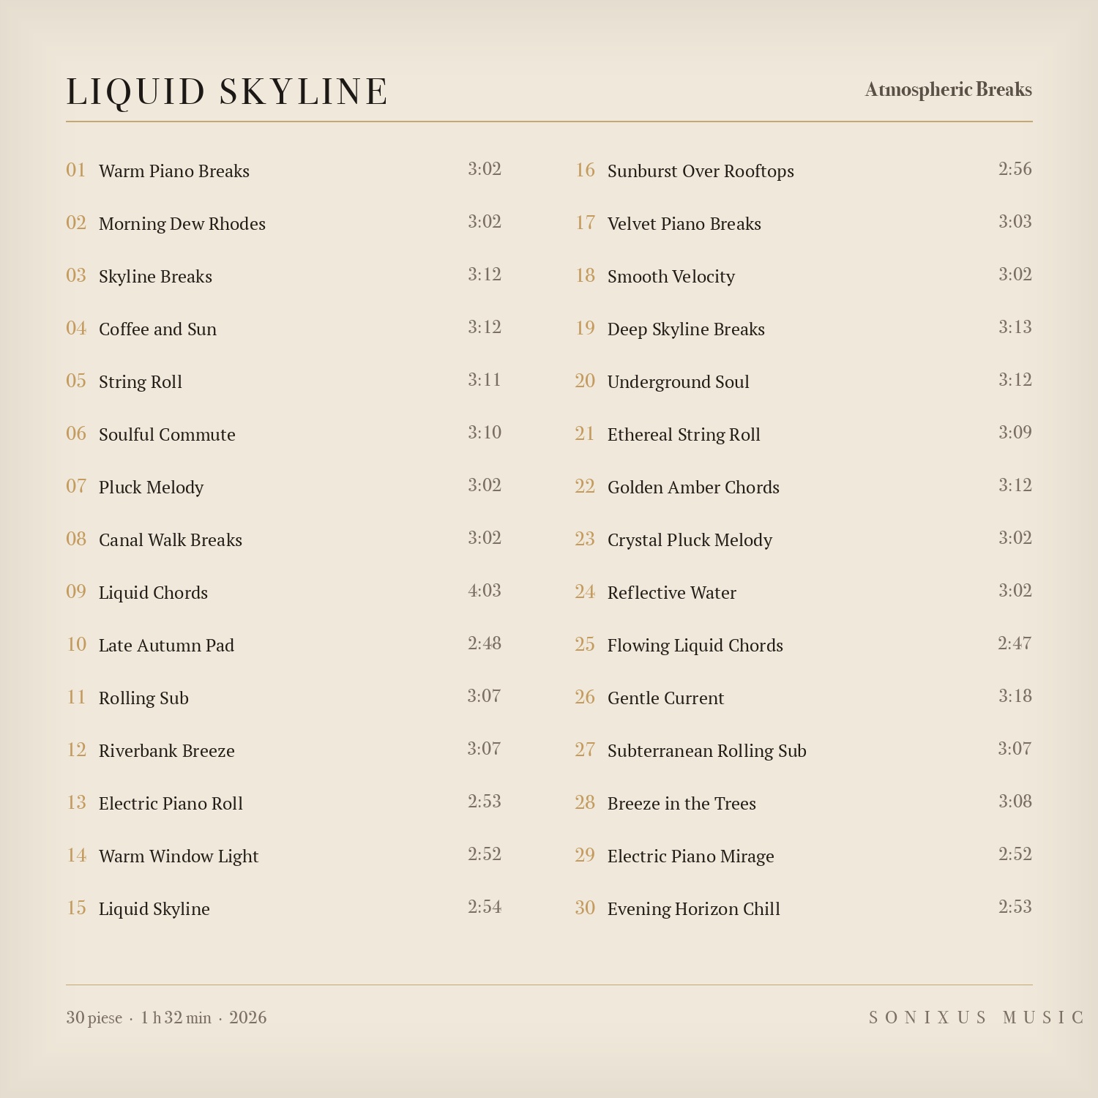Select track 09 Liquid Chords
Screen dimensions: 1098x1098
point(284,591)
